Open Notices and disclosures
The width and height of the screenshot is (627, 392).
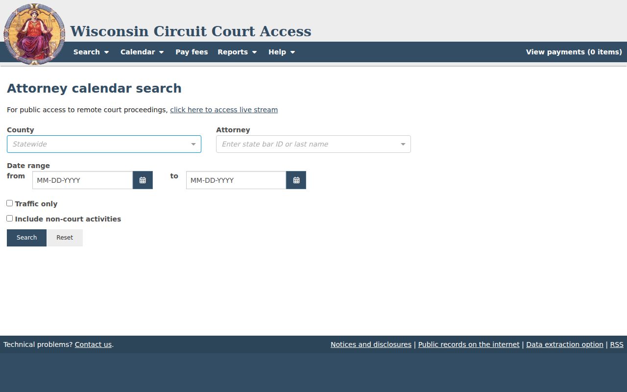(x=371, y=344)
